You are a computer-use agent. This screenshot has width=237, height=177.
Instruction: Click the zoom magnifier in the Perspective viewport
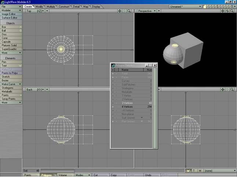click(x=232, y=11)
